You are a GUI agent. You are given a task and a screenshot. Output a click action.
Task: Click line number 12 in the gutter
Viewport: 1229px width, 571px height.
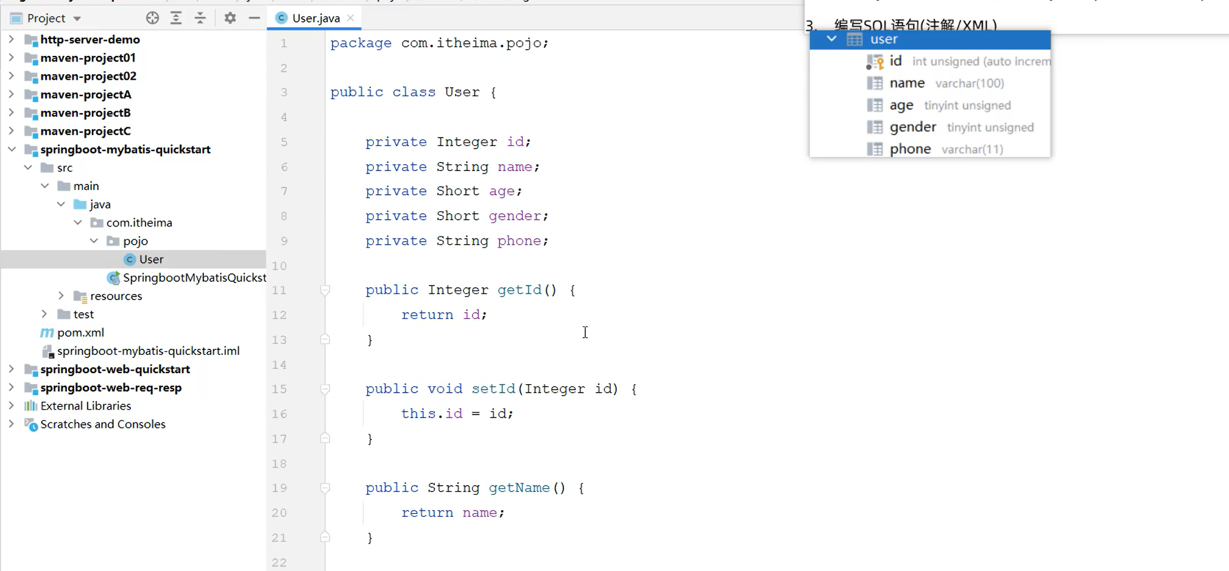point(280,315)
